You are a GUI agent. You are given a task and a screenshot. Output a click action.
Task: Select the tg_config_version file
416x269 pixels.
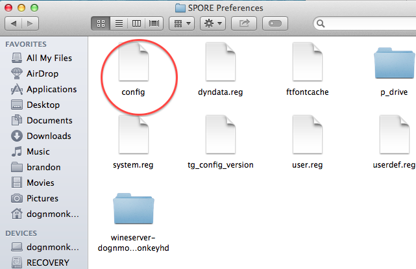(220, 136)
